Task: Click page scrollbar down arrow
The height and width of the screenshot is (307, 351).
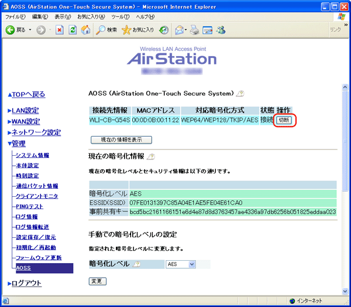Action: click(x=345, y=291)
